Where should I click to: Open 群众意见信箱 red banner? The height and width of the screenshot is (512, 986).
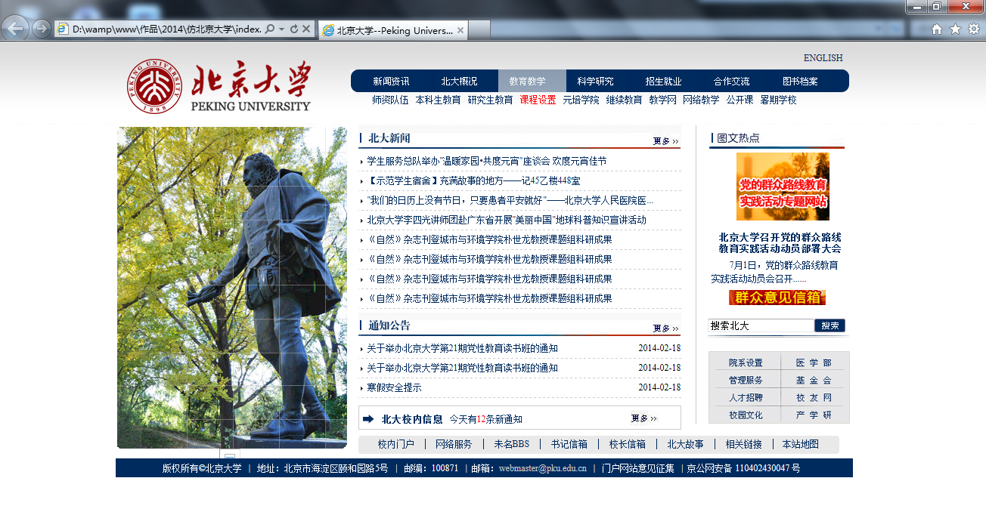777,298
